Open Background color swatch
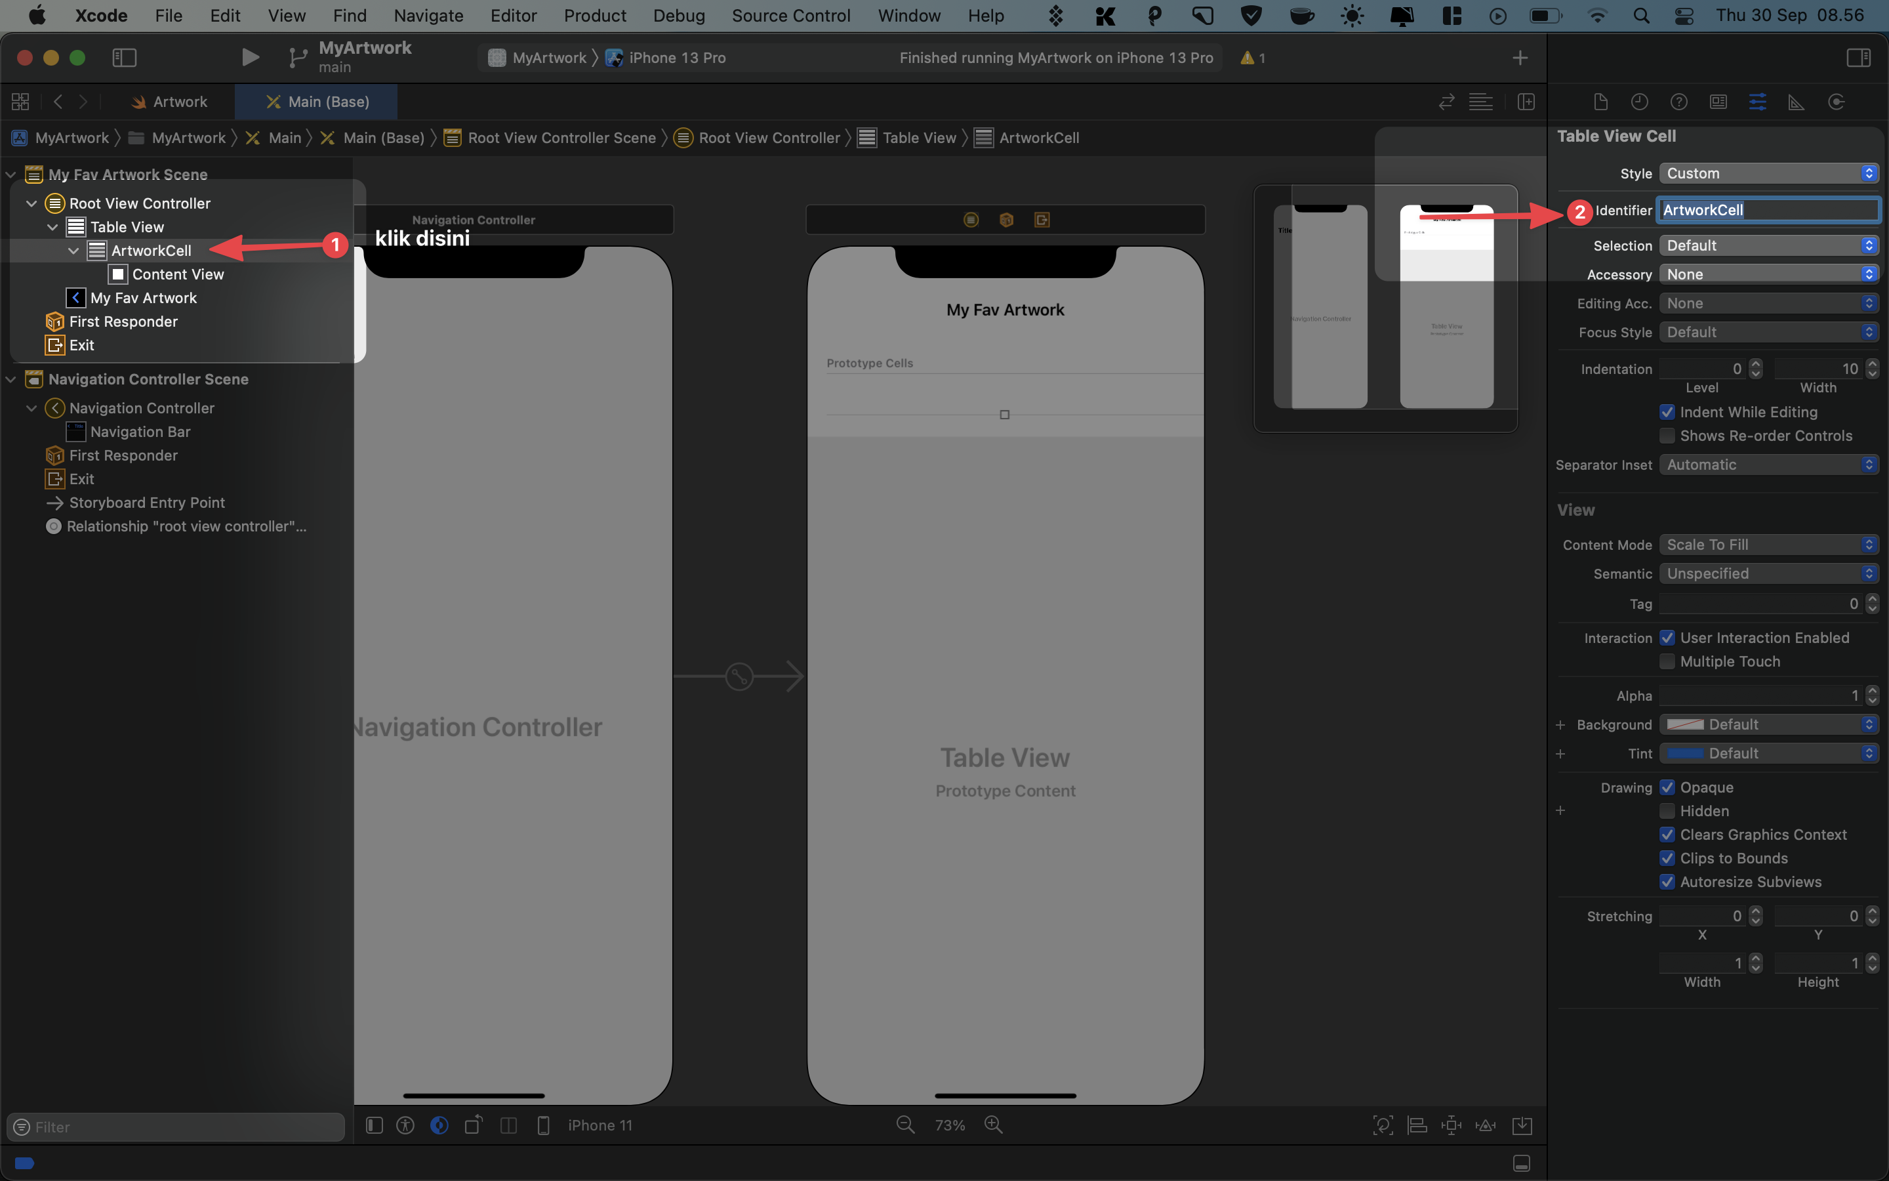 (1685, 724)
